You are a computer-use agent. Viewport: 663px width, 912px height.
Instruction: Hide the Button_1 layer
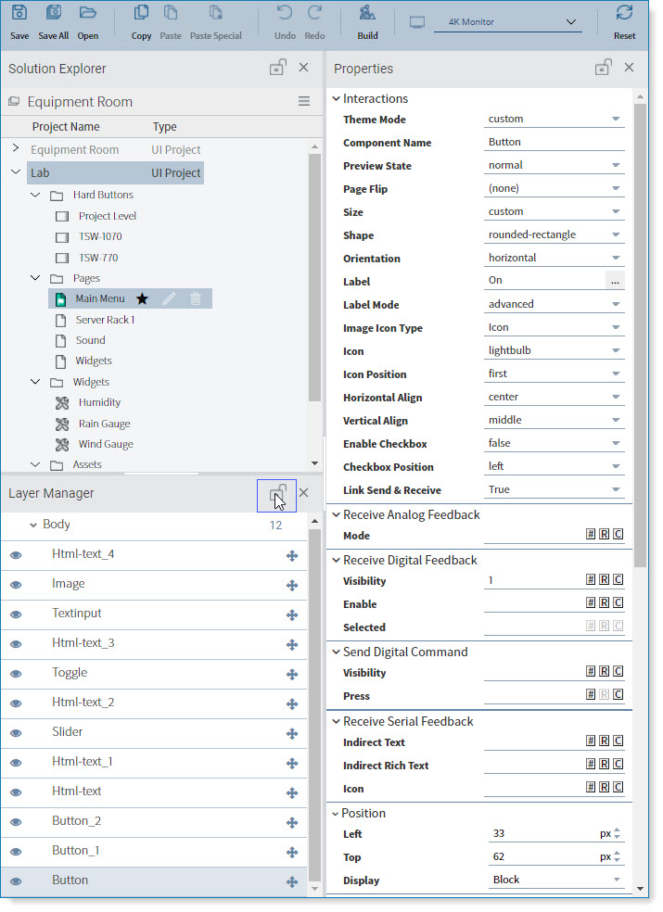tap(17, 852)
